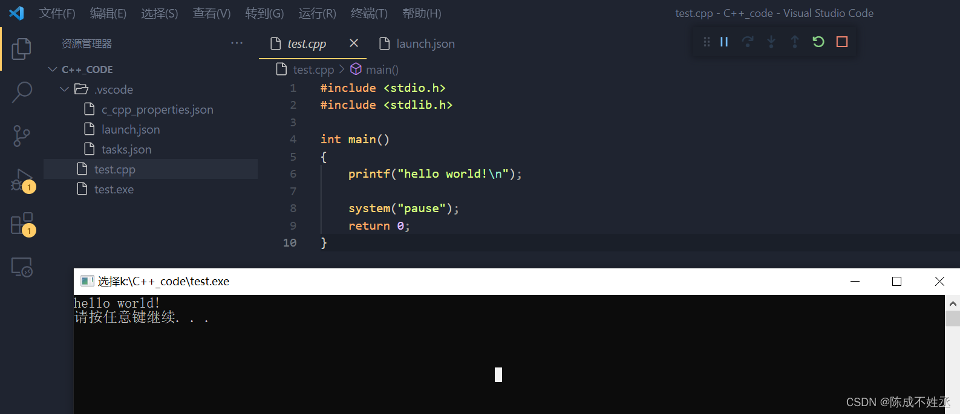Collapse the .vscode folder

(x=65, y=89)
